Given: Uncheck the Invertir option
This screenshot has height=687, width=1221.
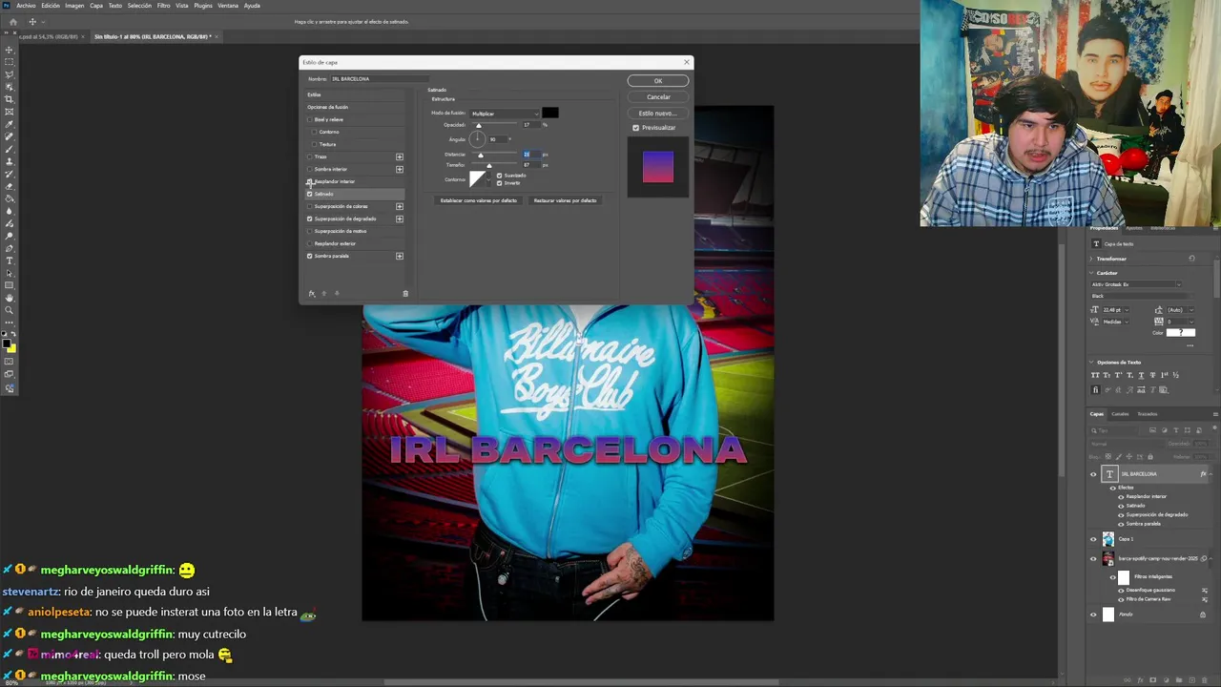Looking at the screenshot, I should (x=499, y=182).
